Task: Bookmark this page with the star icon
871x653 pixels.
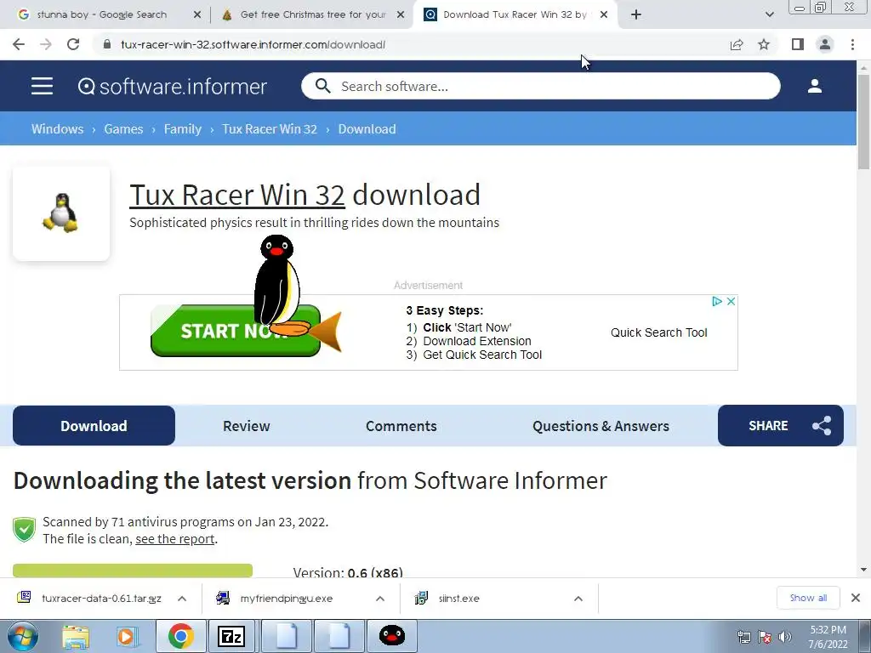Action: (764, 44)
